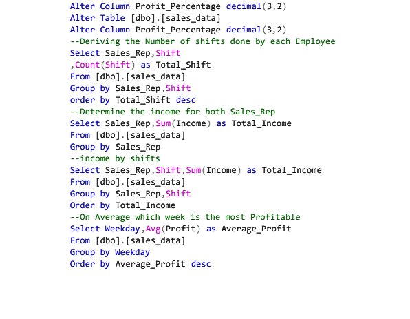The height and width of the screenshot is (319, 410).
Task: Click the comment '--On Average which week is the most Profitable'
Action: click(185, 217)
